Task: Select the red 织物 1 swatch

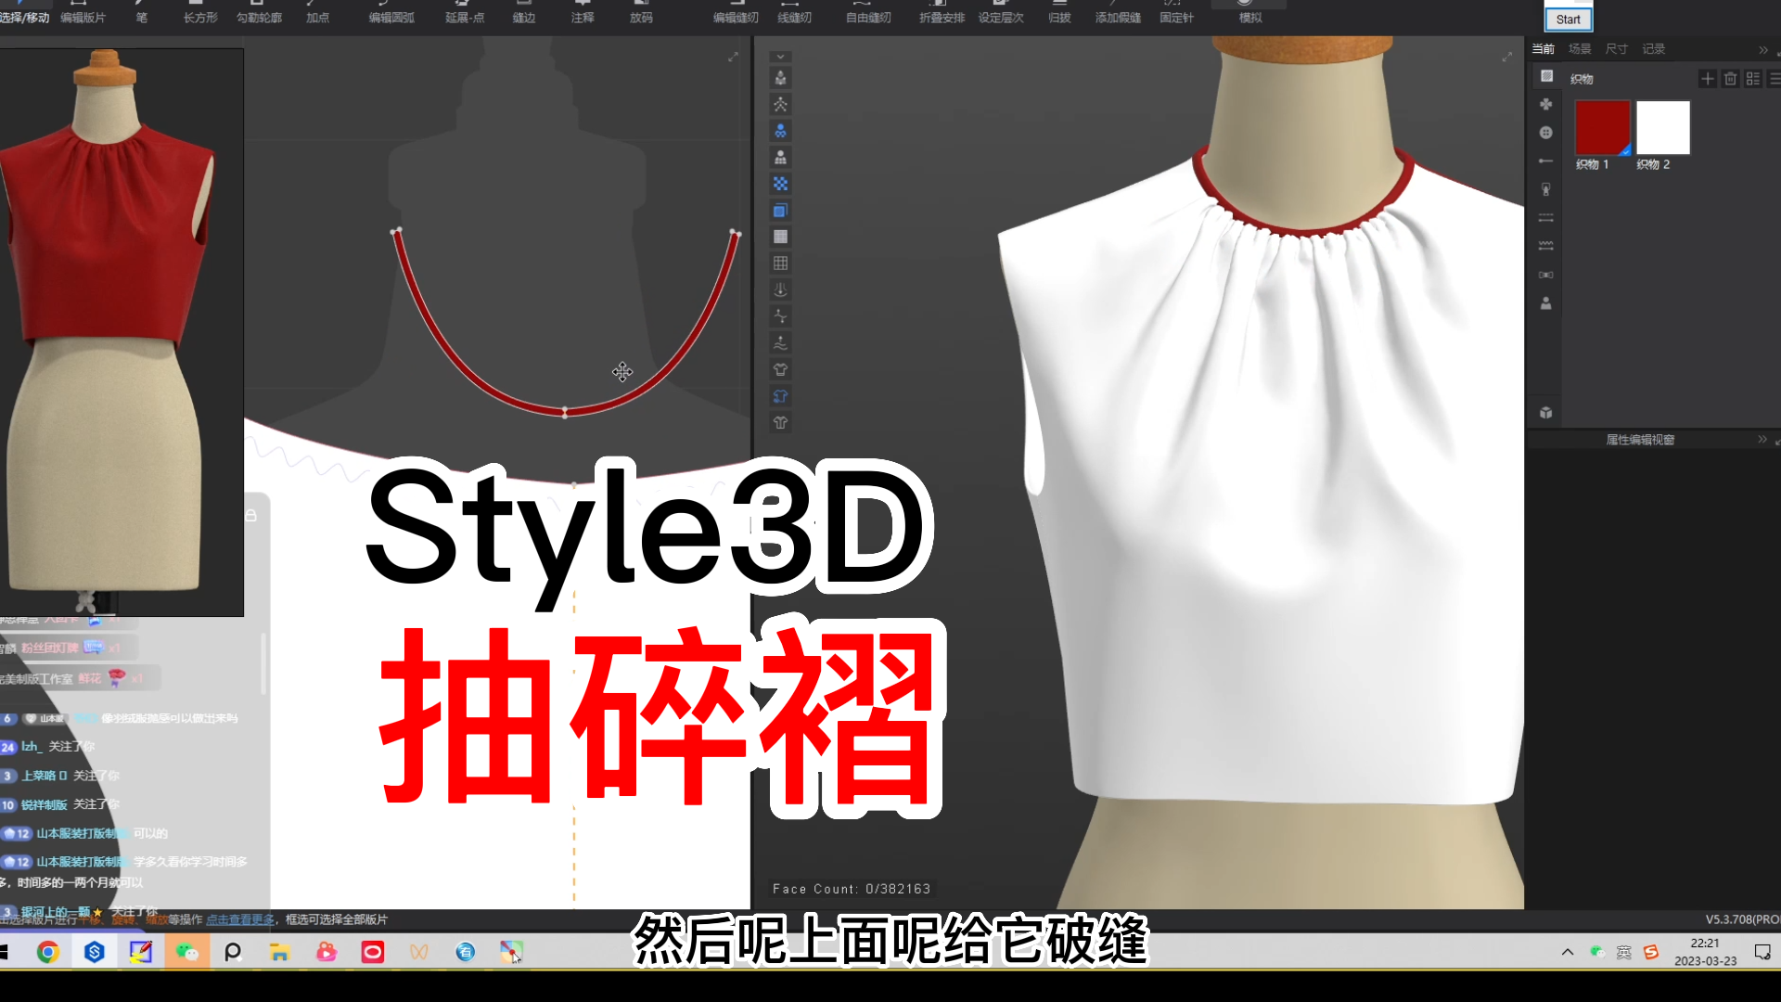Action: click(x=1602, y=128)
